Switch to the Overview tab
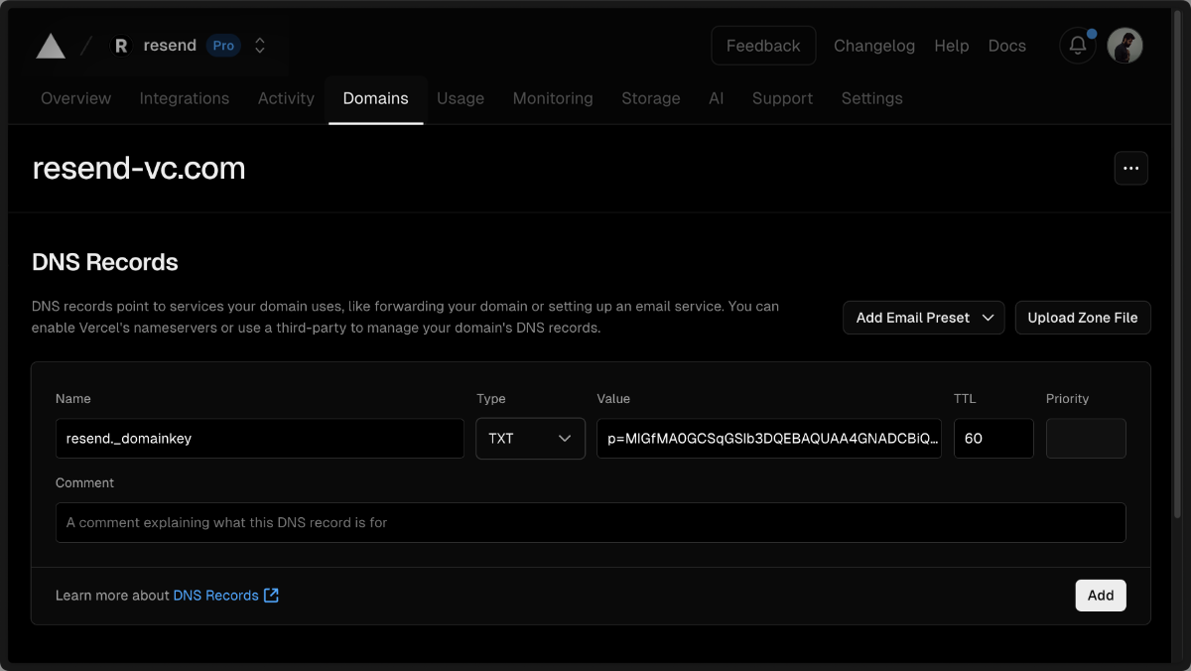Viewport: 1191px width, 671px height. coord(76,98)
